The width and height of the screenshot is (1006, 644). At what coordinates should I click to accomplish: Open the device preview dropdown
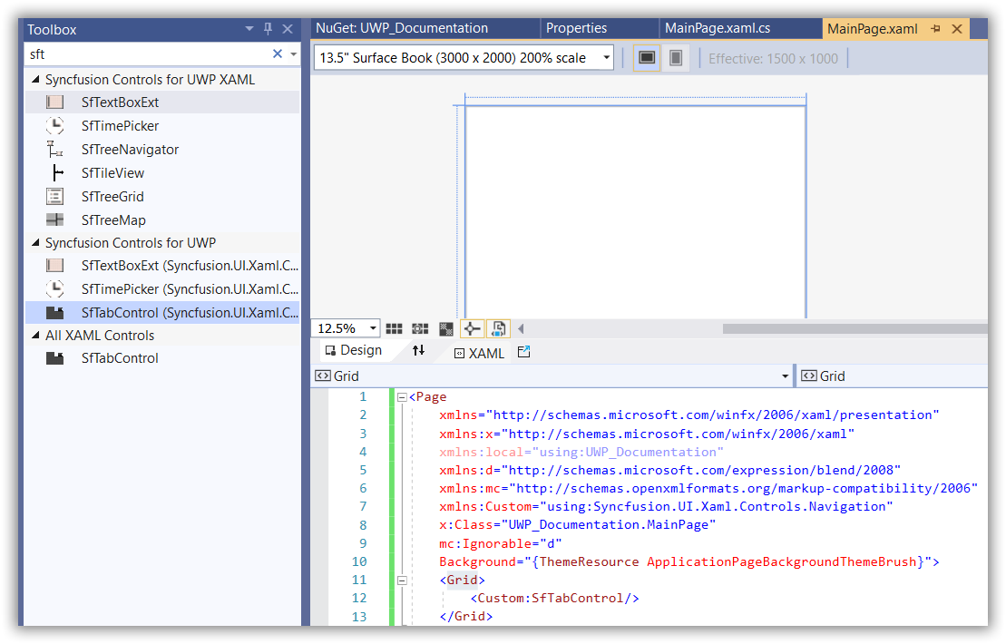coord(606,58)
